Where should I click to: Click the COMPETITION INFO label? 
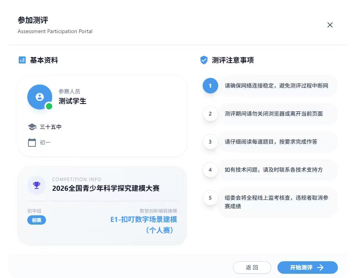click(x=76, y=179)
